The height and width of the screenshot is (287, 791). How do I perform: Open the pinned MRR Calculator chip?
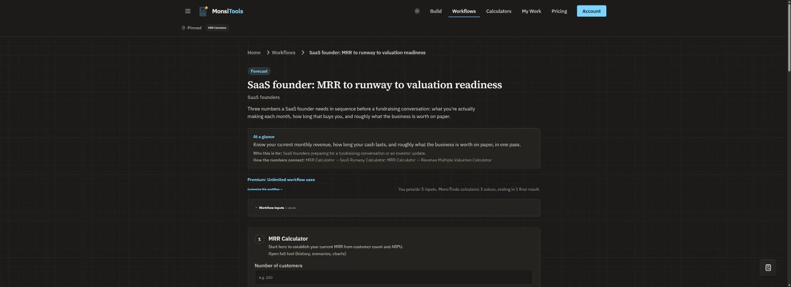pos(217,28)
